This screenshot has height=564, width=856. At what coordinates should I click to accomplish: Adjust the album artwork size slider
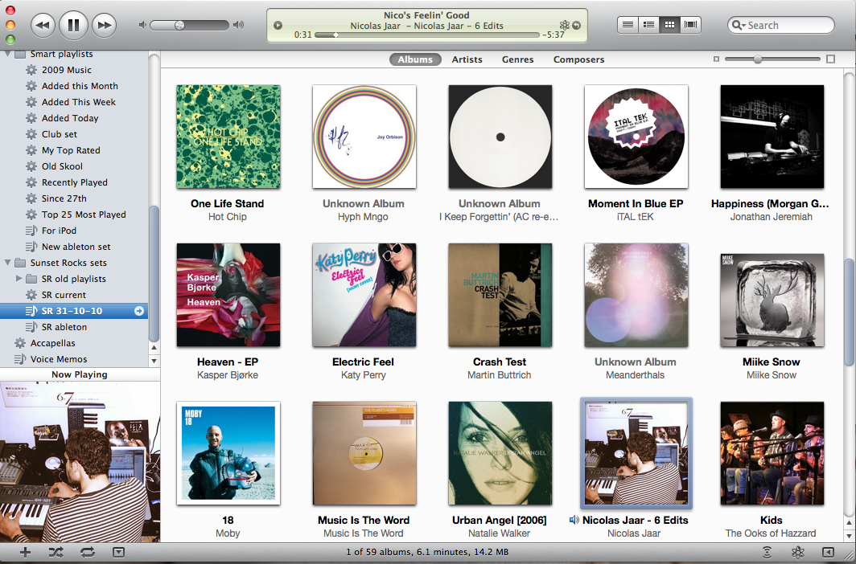pos(757,59)
